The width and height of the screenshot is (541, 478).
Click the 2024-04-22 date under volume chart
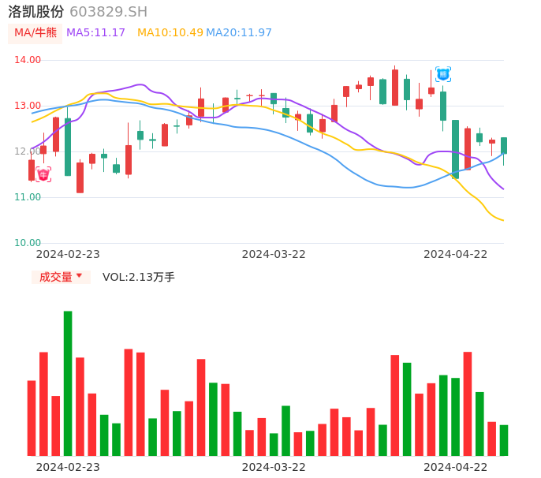coord(456,467)
